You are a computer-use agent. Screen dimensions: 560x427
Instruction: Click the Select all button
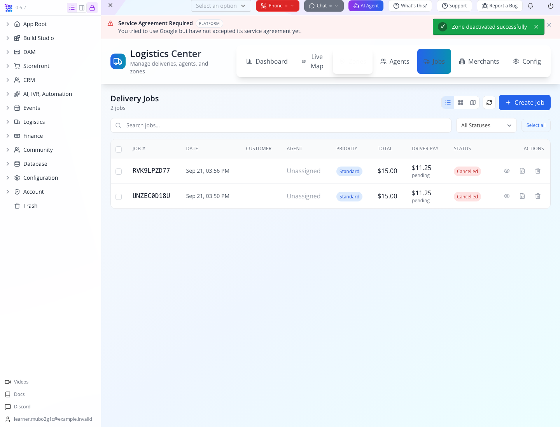coord(536,125)
